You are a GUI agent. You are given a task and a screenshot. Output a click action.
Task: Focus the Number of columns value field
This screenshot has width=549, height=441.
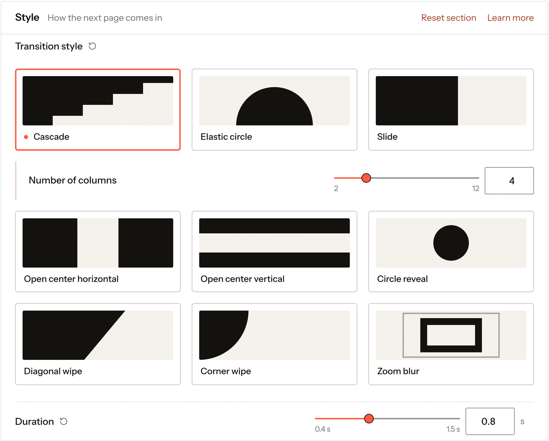[509, 181]
